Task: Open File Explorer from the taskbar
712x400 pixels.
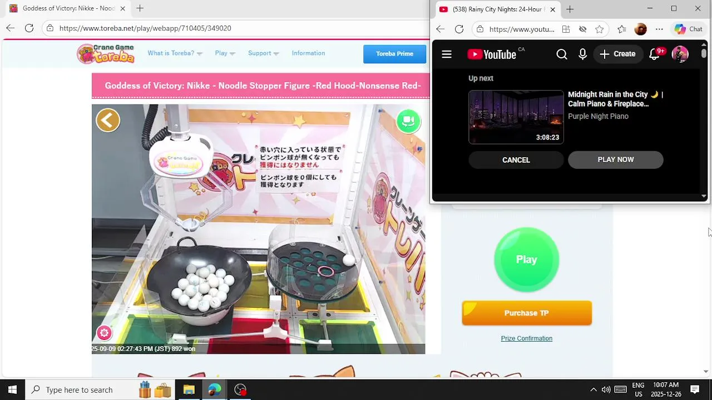Action: coord(189,389)
